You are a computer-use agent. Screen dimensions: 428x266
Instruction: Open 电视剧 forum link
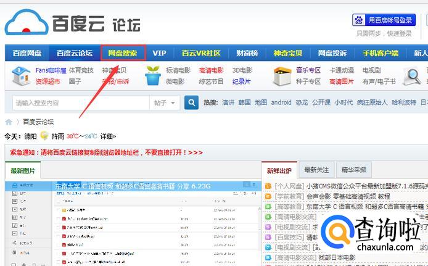click(x=371, y=70)
